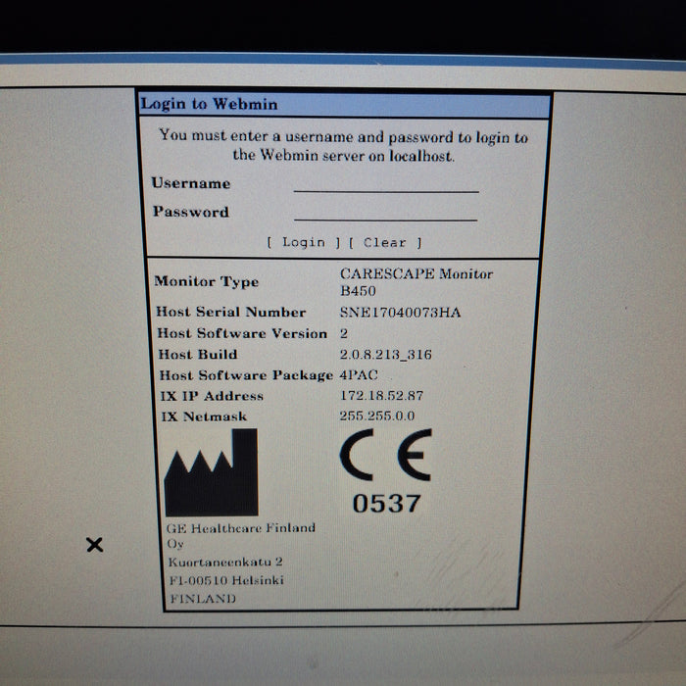Select the 'FINLAND' country text

[203, 598]
